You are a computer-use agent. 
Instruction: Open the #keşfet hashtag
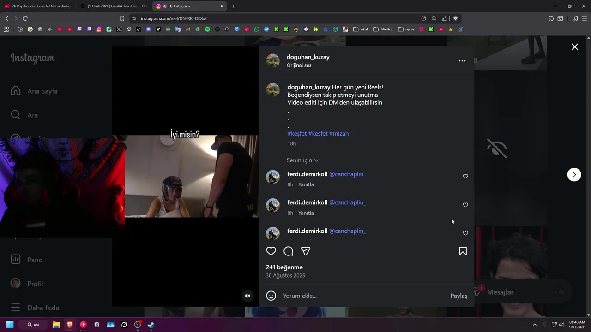(297, 133)
